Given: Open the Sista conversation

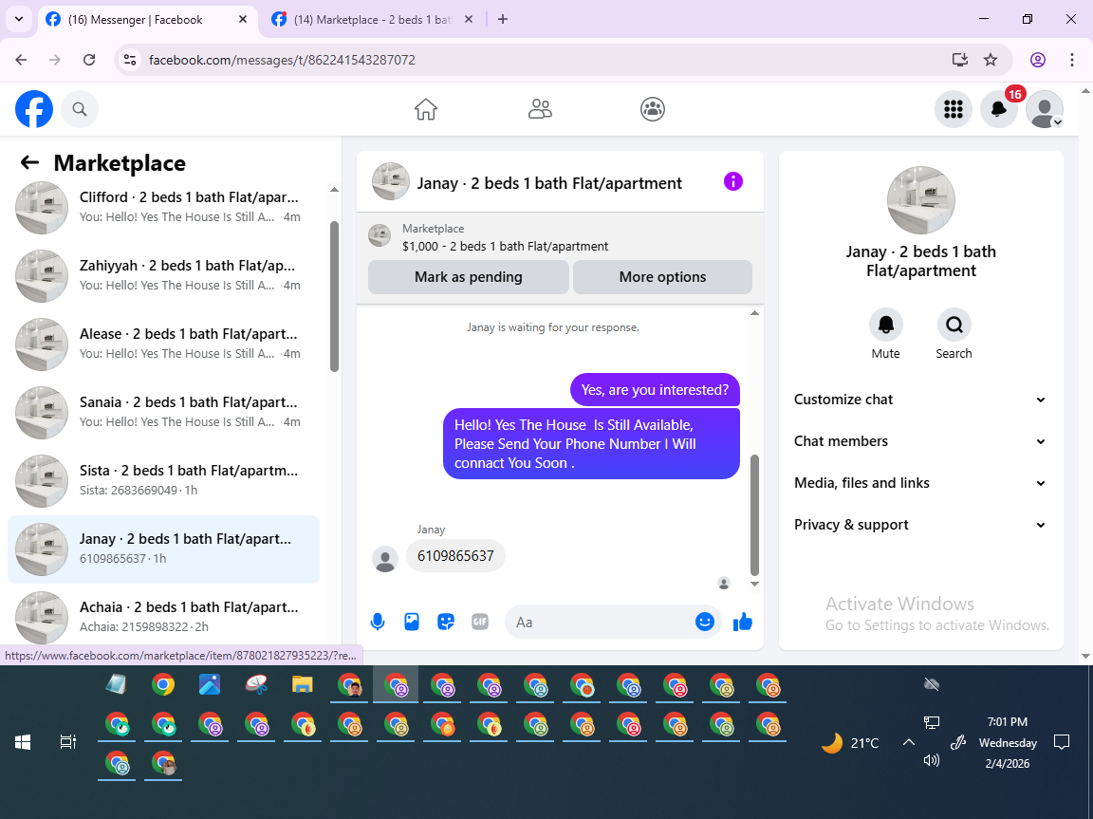Looking at the screenshot, I should 164,480.
